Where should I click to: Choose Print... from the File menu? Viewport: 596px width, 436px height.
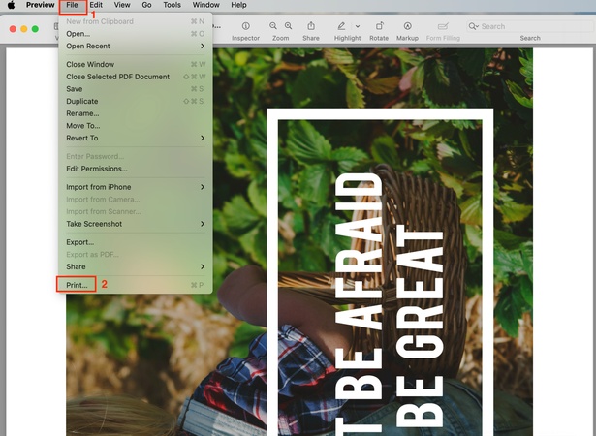tap(136, 285)
